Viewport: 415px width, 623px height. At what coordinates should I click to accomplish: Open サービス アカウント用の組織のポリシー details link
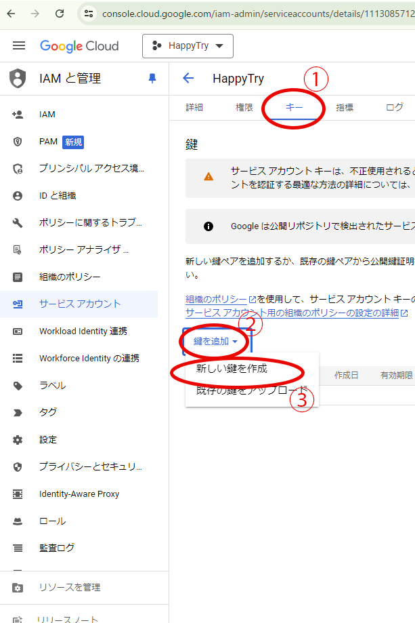coord(292,313)
